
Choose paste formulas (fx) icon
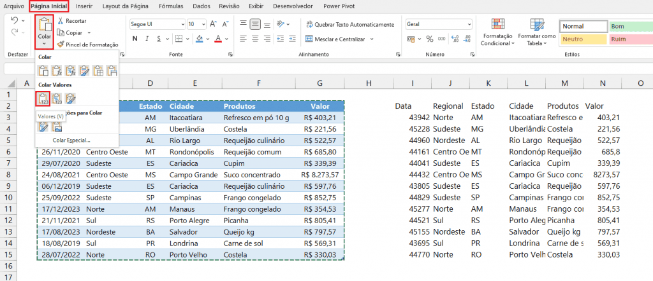coord(57,71)
